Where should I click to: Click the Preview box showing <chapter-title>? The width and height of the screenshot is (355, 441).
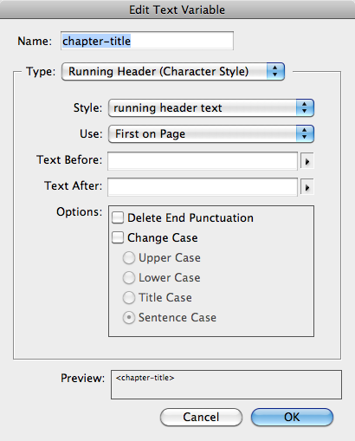(226, 385)
